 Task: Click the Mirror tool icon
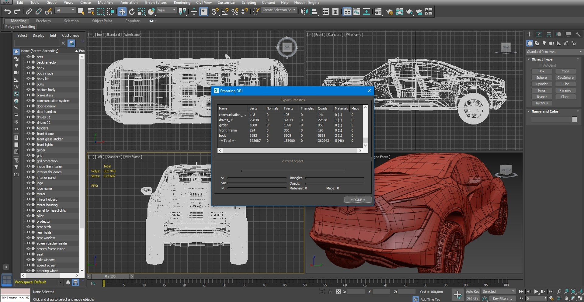pos(304,12)
